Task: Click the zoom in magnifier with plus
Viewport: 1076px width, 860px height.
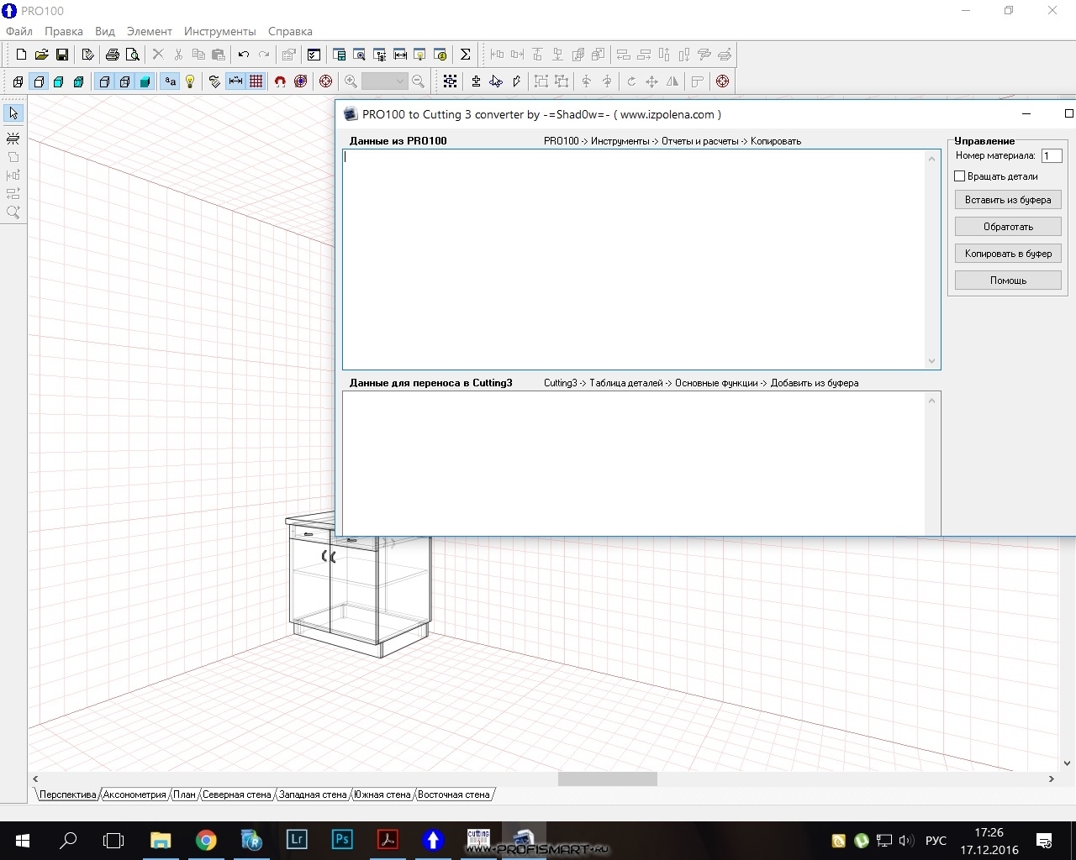Action: [351, 81]
